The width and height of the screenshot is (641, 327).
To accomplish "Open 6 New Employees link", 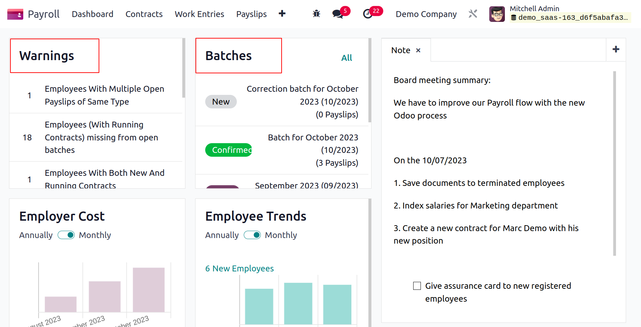I will [239, 269].
